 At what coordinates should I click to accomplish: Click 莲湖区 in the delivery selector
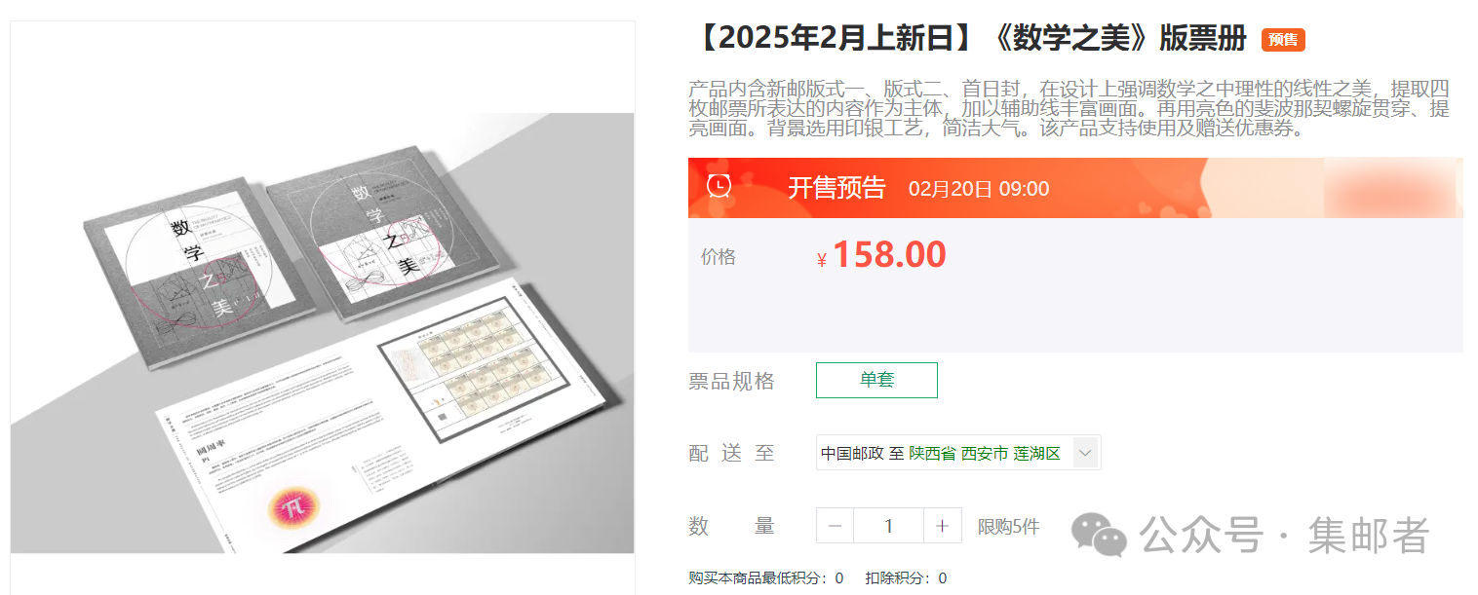tap(1036, 454)
